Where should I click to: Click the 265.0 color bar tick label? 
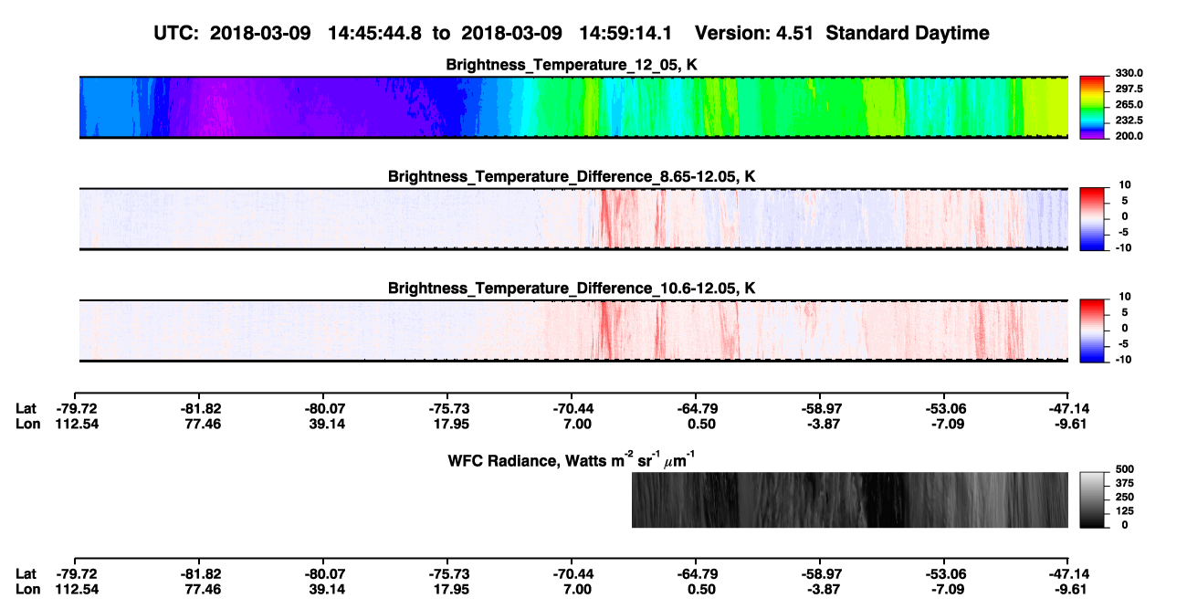tap(1129, 104)
